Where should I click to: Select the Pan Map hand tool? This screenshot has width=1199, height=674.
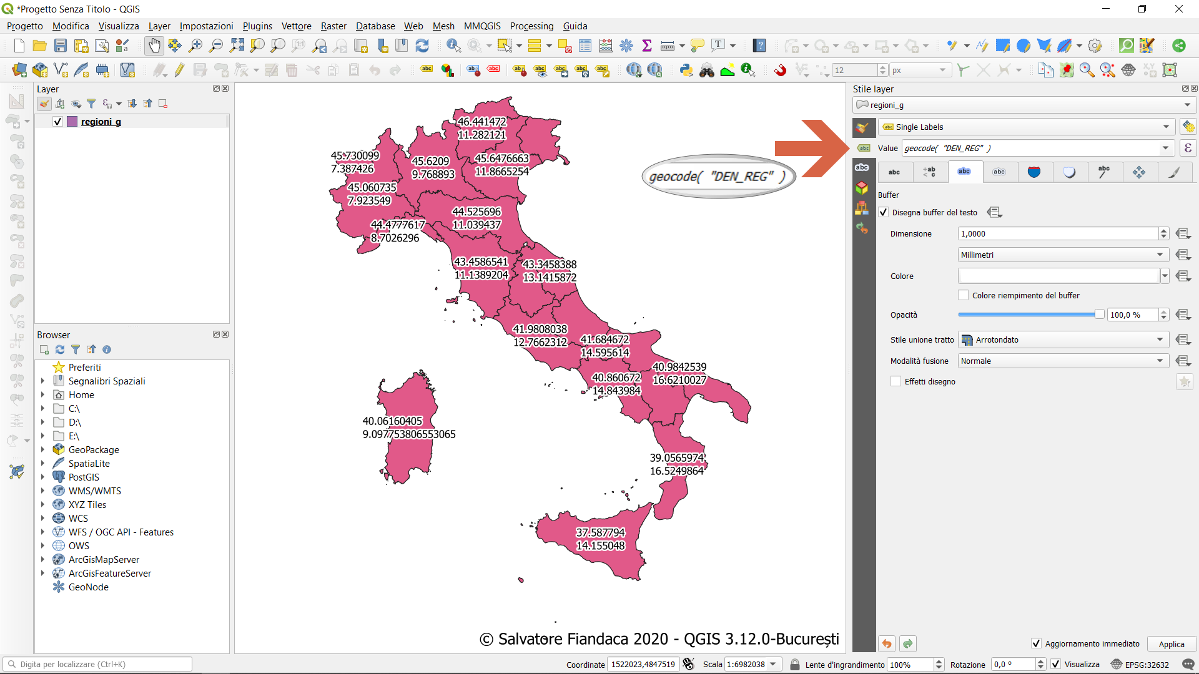tap(154, 46)
